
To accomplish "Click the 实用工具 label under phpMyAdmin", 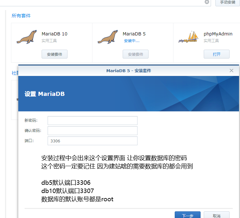I will point(211,41).
